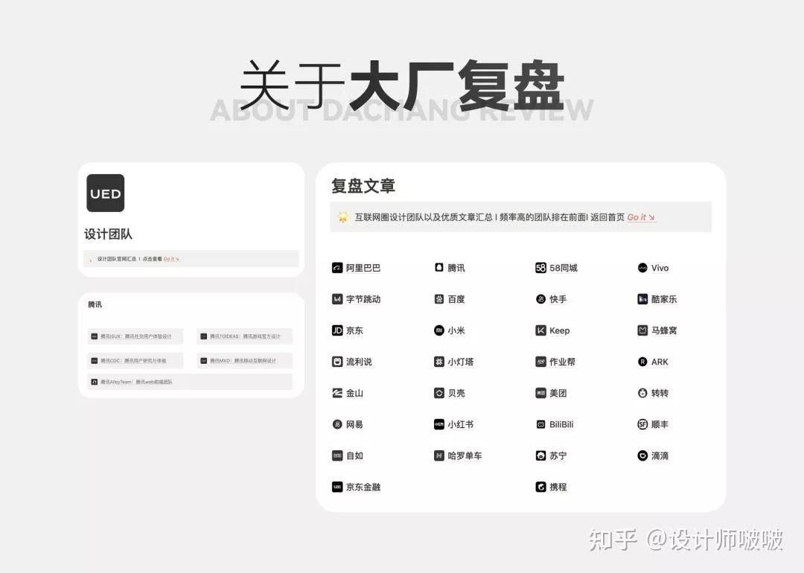Viewport: 804px width, 573px height.
Task: Click the 复盘文章 heading
Action: click(x=363, y=185)
